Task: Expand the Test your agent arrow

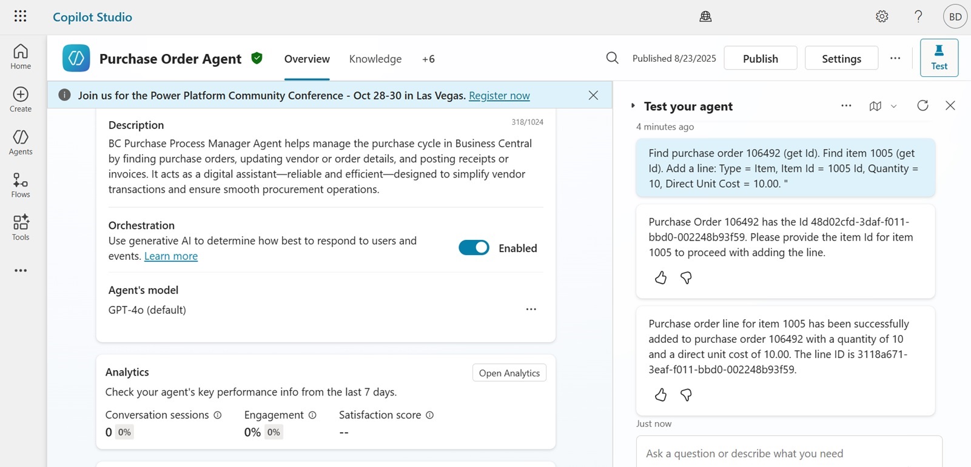Action: (633, 106)
